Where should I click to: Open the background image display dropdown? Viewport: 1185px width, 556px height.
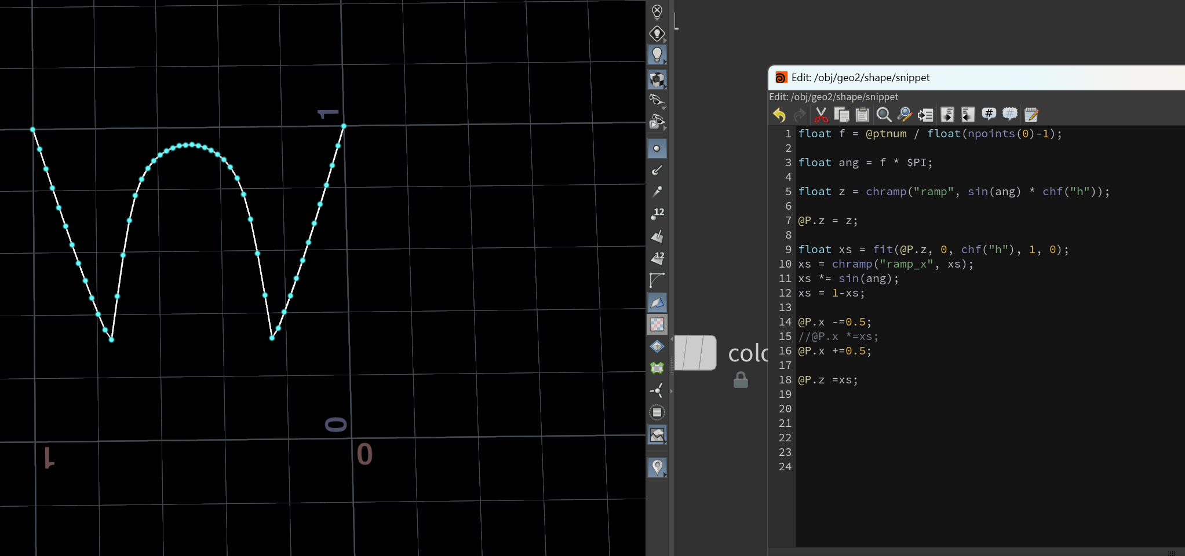(x=657, y=435)
